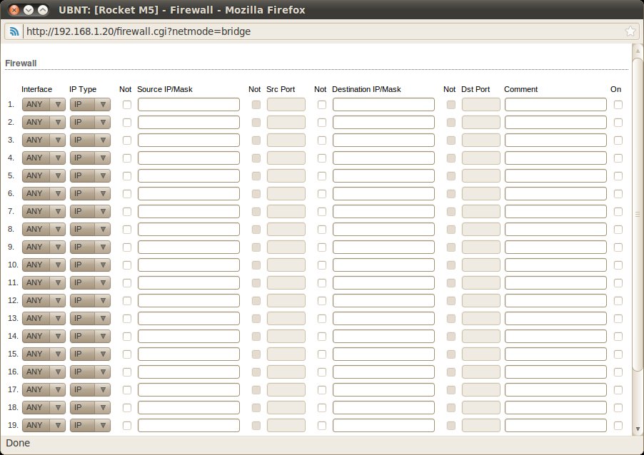Click Destination IP/Mask field of rule 8
Screen dimensions: 644x455
click(383, 230)
